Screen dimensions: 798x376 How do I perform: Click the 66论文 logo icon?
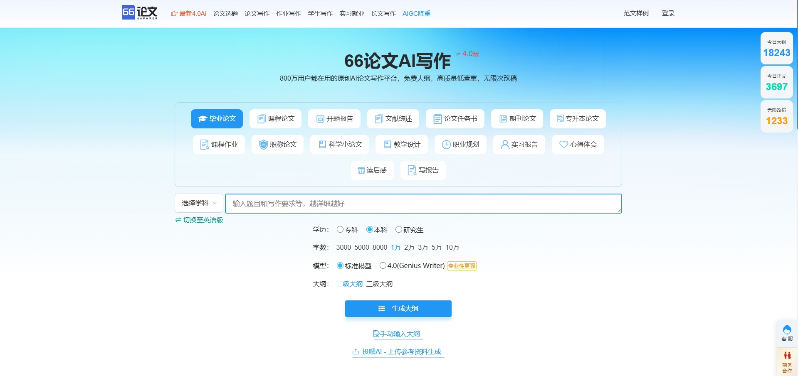(139, 13)
